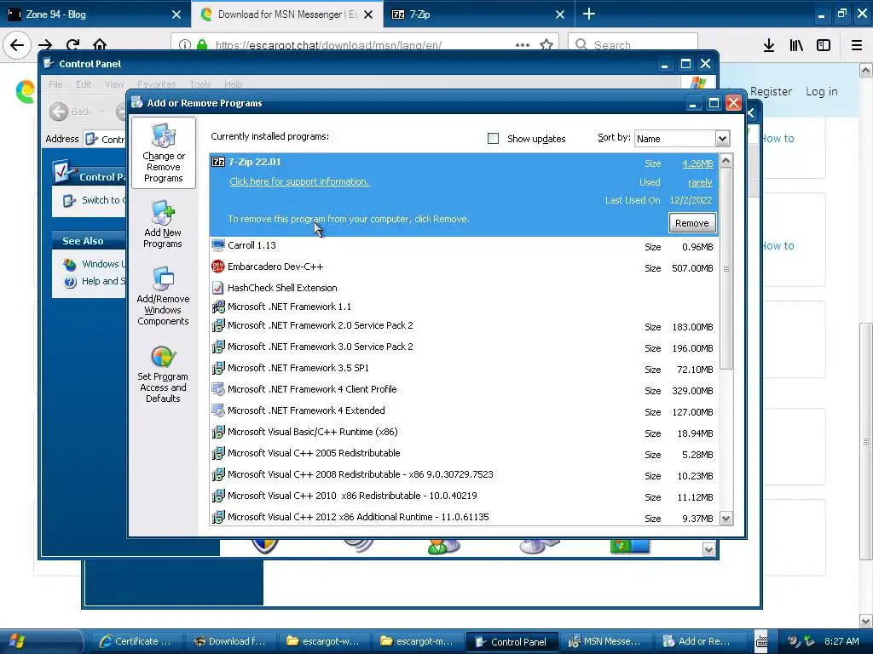873x654 pixels.
Task: Click scroll-down arrow in programs list
Action: pyautogui.click(x=726, y=519)
